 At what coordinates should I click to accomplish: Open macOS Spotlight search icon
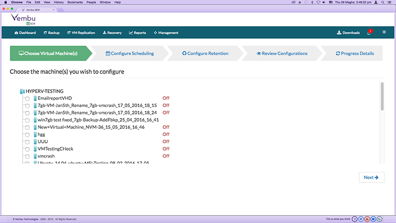click(383, 2)
